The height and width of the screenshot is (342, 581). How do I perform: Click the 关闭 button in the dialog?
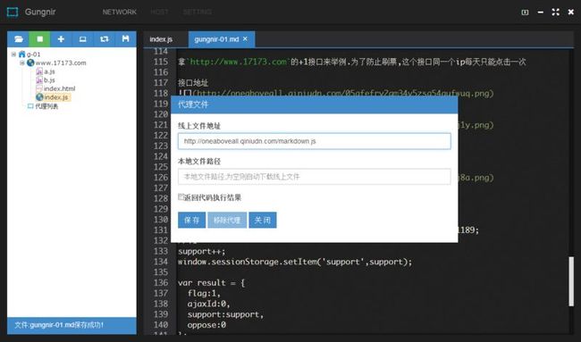pyautogui.click(x=262, y=220)
